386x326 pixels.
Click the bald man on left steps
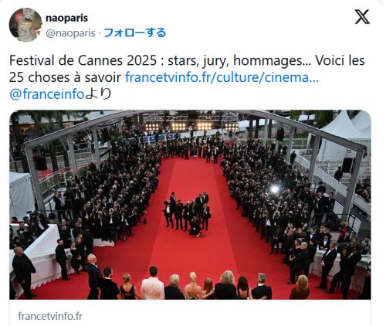click(23, 272)
